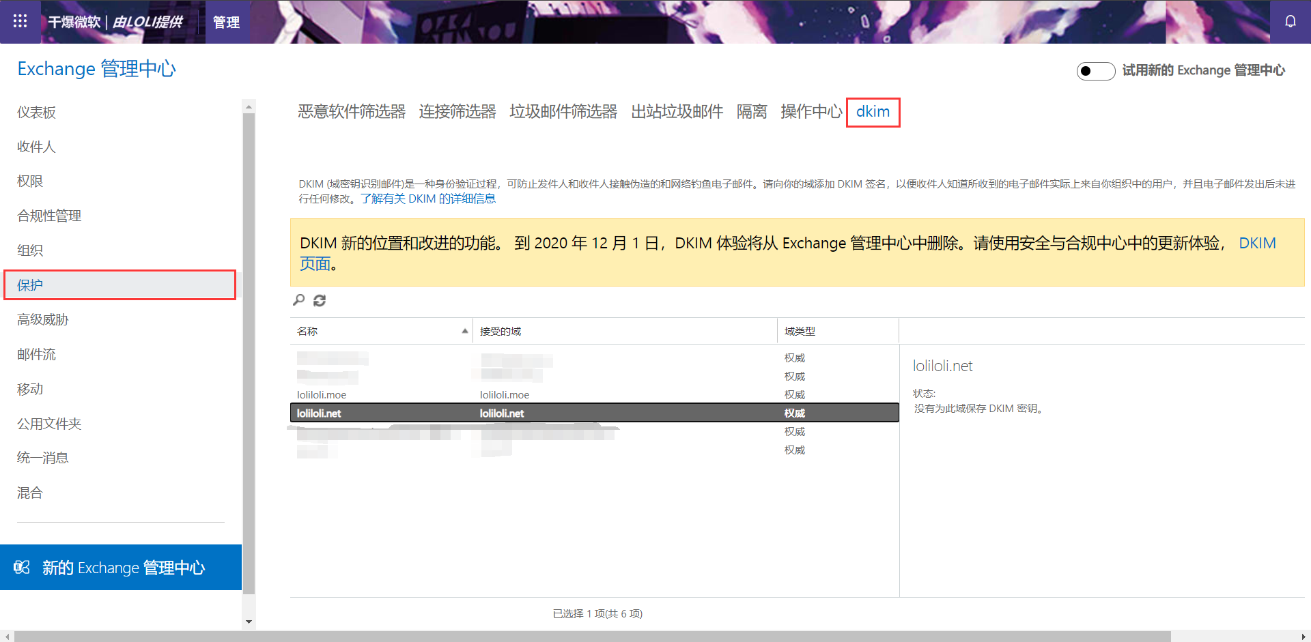The height and width of the screenshot is (642, 1311).
Task: Follow the DKIM page link in the banner
Action: point(1256,244)
